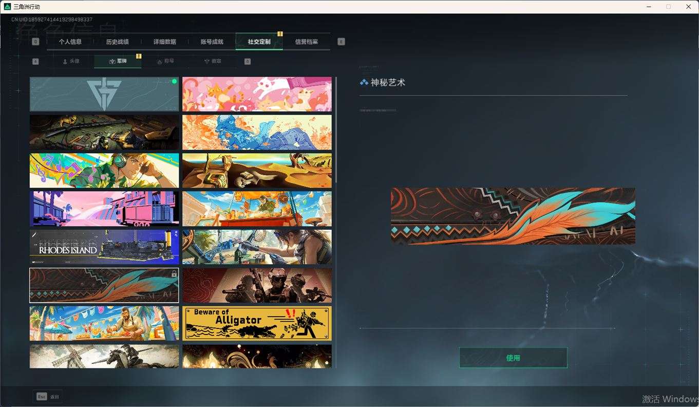Select the Rhodes Island banner thumbnail

(104, 247)
